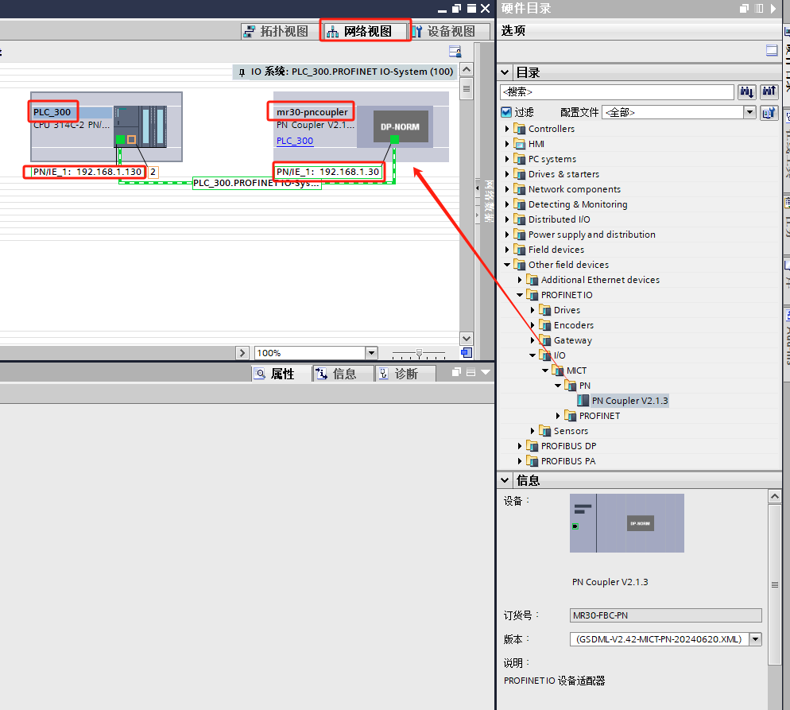Click the horizontal scroll right arrow

[x=242, y=353]
